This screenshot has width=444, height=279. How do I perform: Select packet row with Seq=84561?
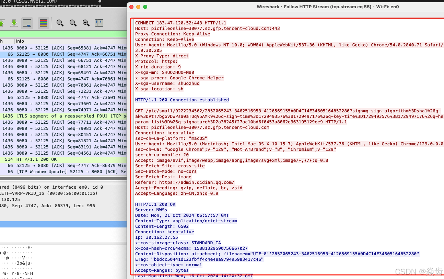tap(63, 153)
